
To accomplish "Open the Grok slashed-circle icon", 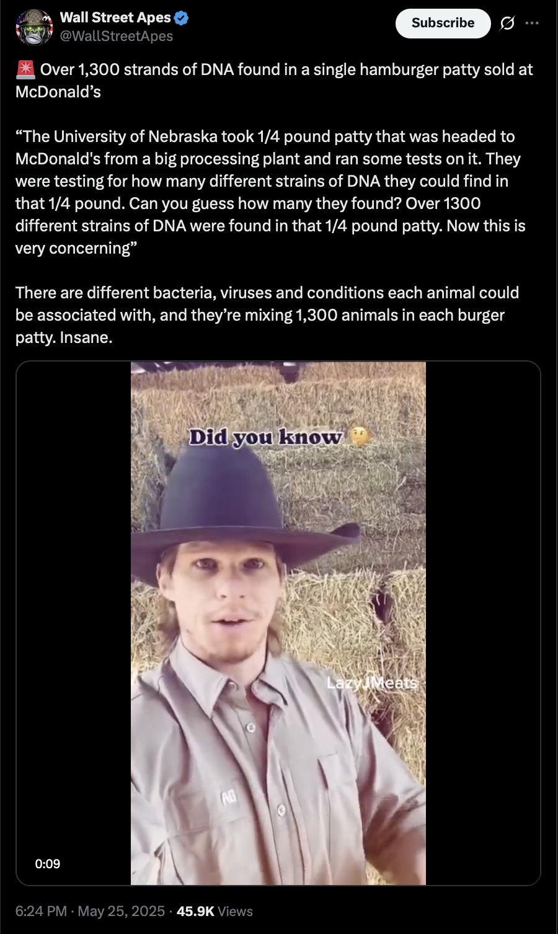I will (507, 24).
